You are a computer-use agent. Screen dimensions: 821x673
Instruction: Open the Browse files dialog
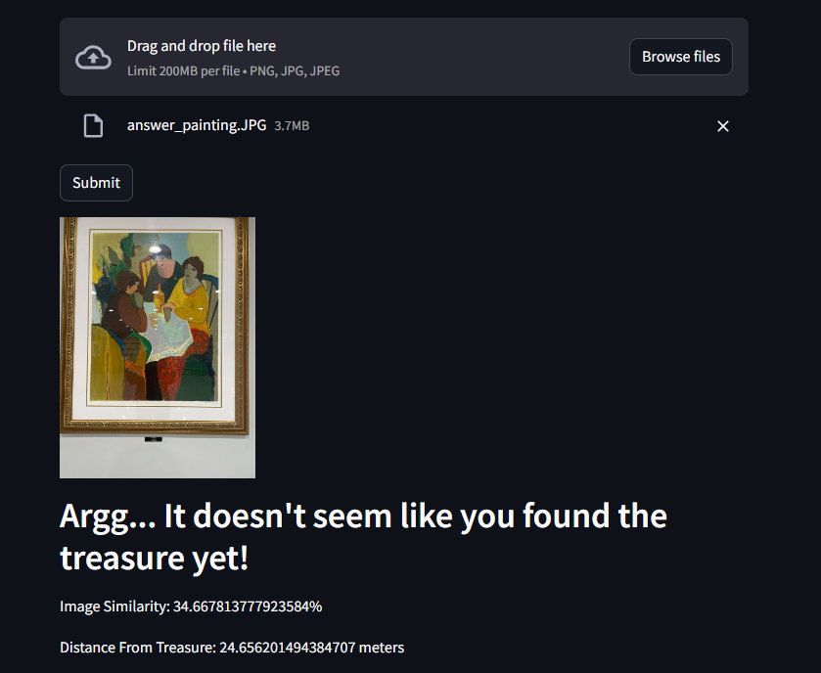click(x=681, y=57)
